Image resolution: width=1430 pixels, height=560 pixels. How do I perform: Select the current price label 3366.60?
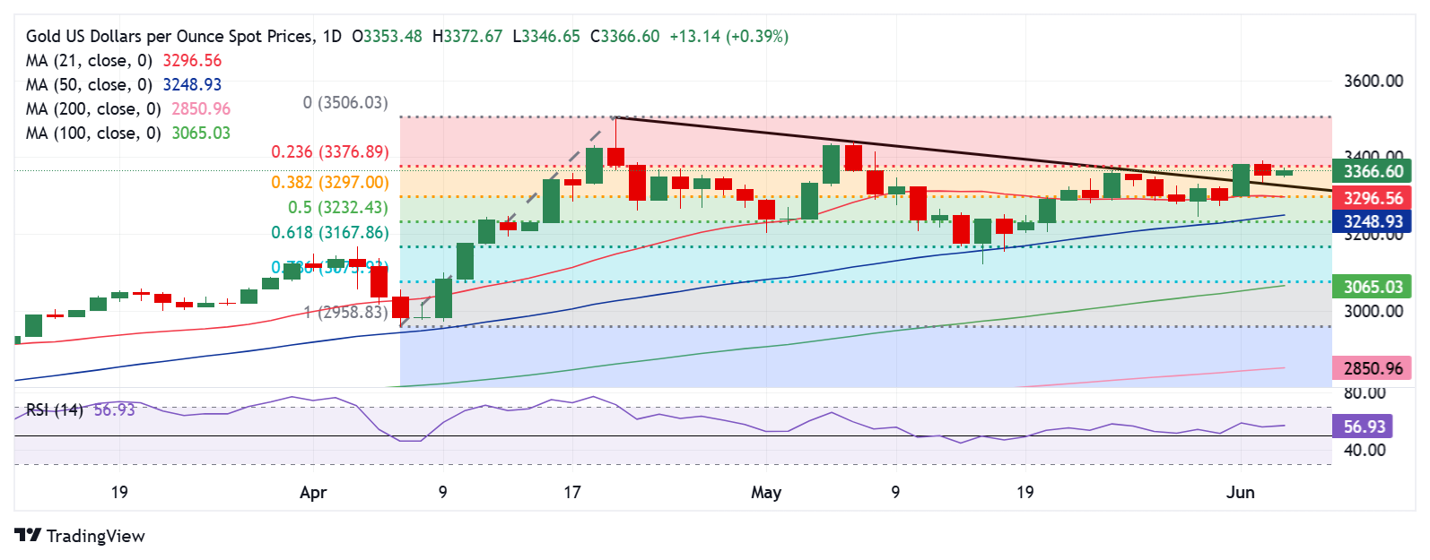1372,171
